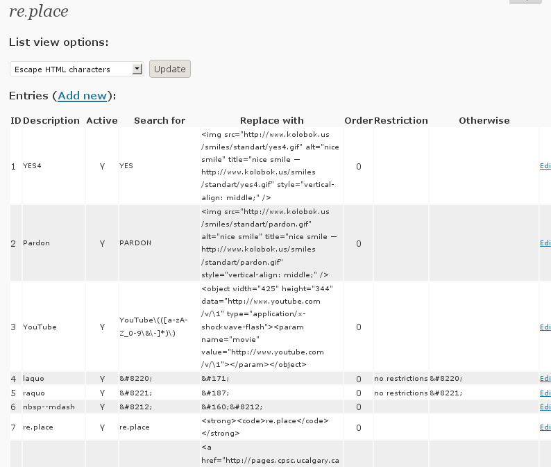Click the Search for column header
This screenshot has height=467, width=551.
pos(160,120)
